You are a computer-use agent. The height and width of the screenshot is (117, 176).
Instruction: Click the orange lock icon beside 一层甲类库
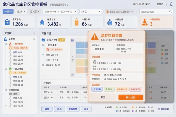pyautogui.click(x=10, y=44)
